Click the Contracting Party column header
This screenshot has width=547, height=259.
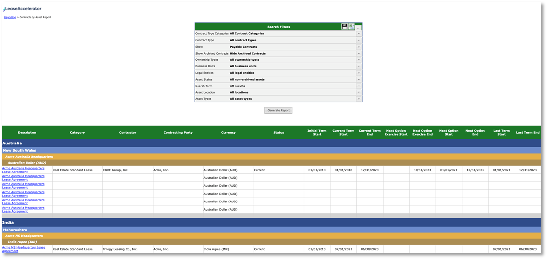pos(178,132)
